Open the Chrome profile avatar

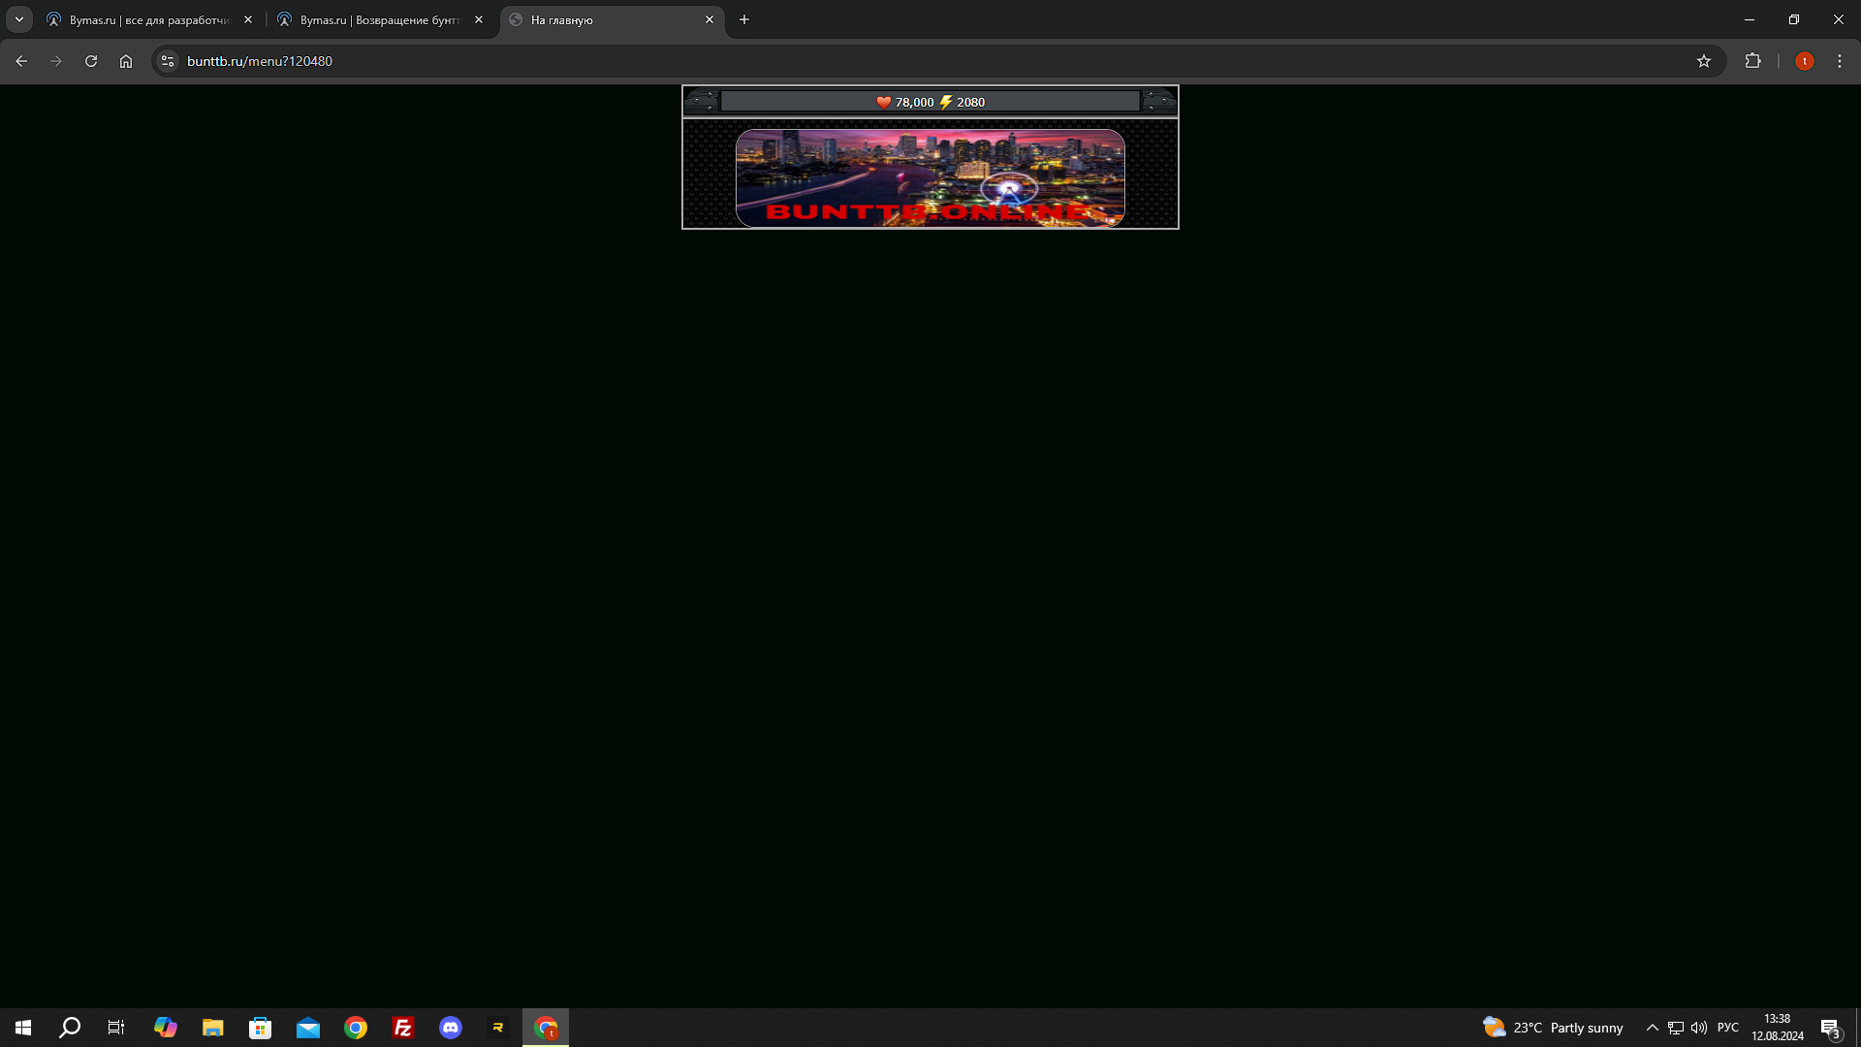point(1804,61)
